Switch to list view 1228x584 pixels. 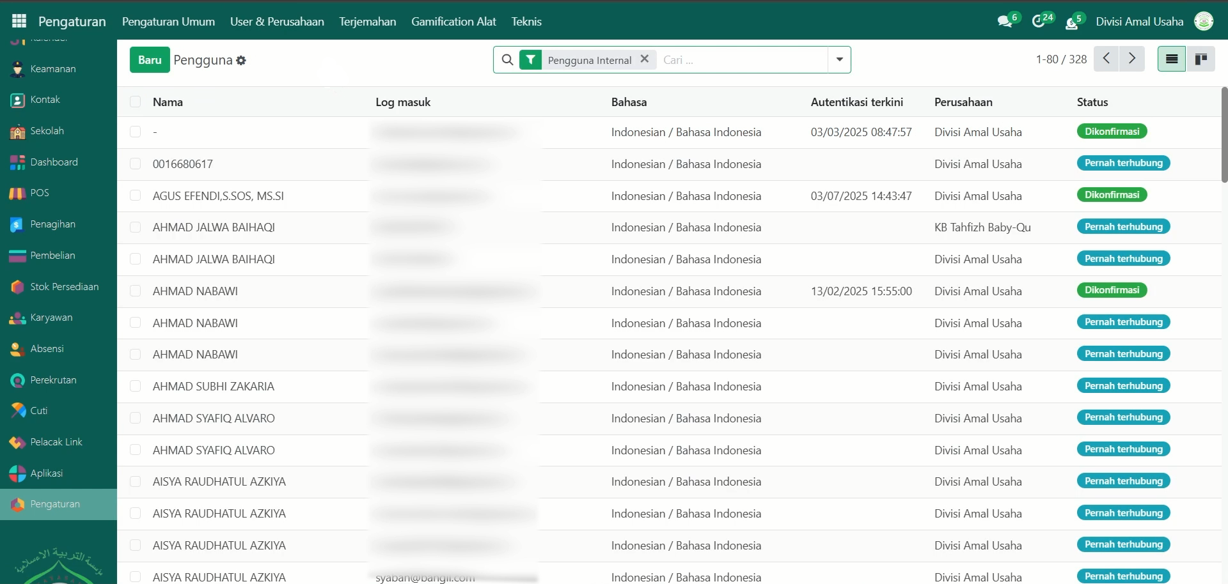(1172, 59)
